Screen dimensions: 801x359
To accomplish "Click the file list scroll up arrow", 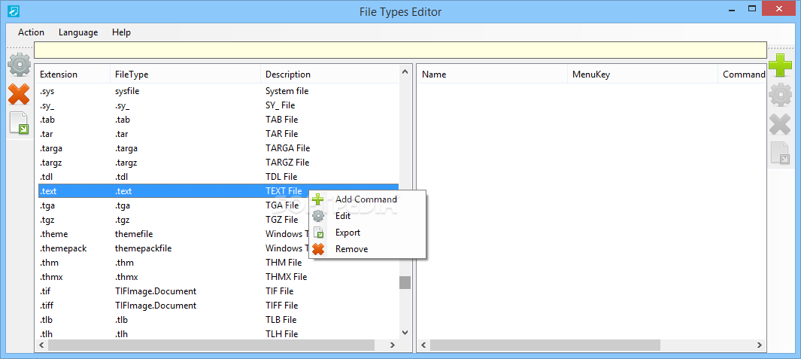I will pos(405,71).
